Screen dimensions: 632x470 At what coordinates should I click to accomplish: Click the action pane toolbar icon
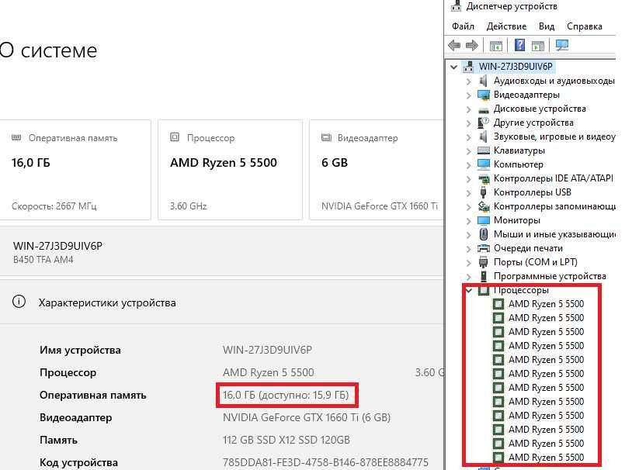point(538,46)
